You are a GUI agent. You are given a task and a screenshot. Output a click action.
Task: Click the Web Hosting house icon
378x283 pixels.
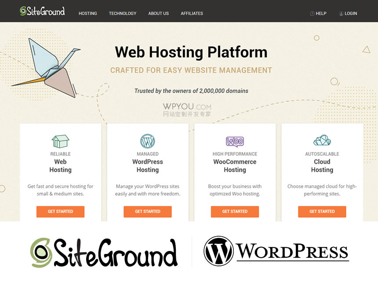point(60,141)
